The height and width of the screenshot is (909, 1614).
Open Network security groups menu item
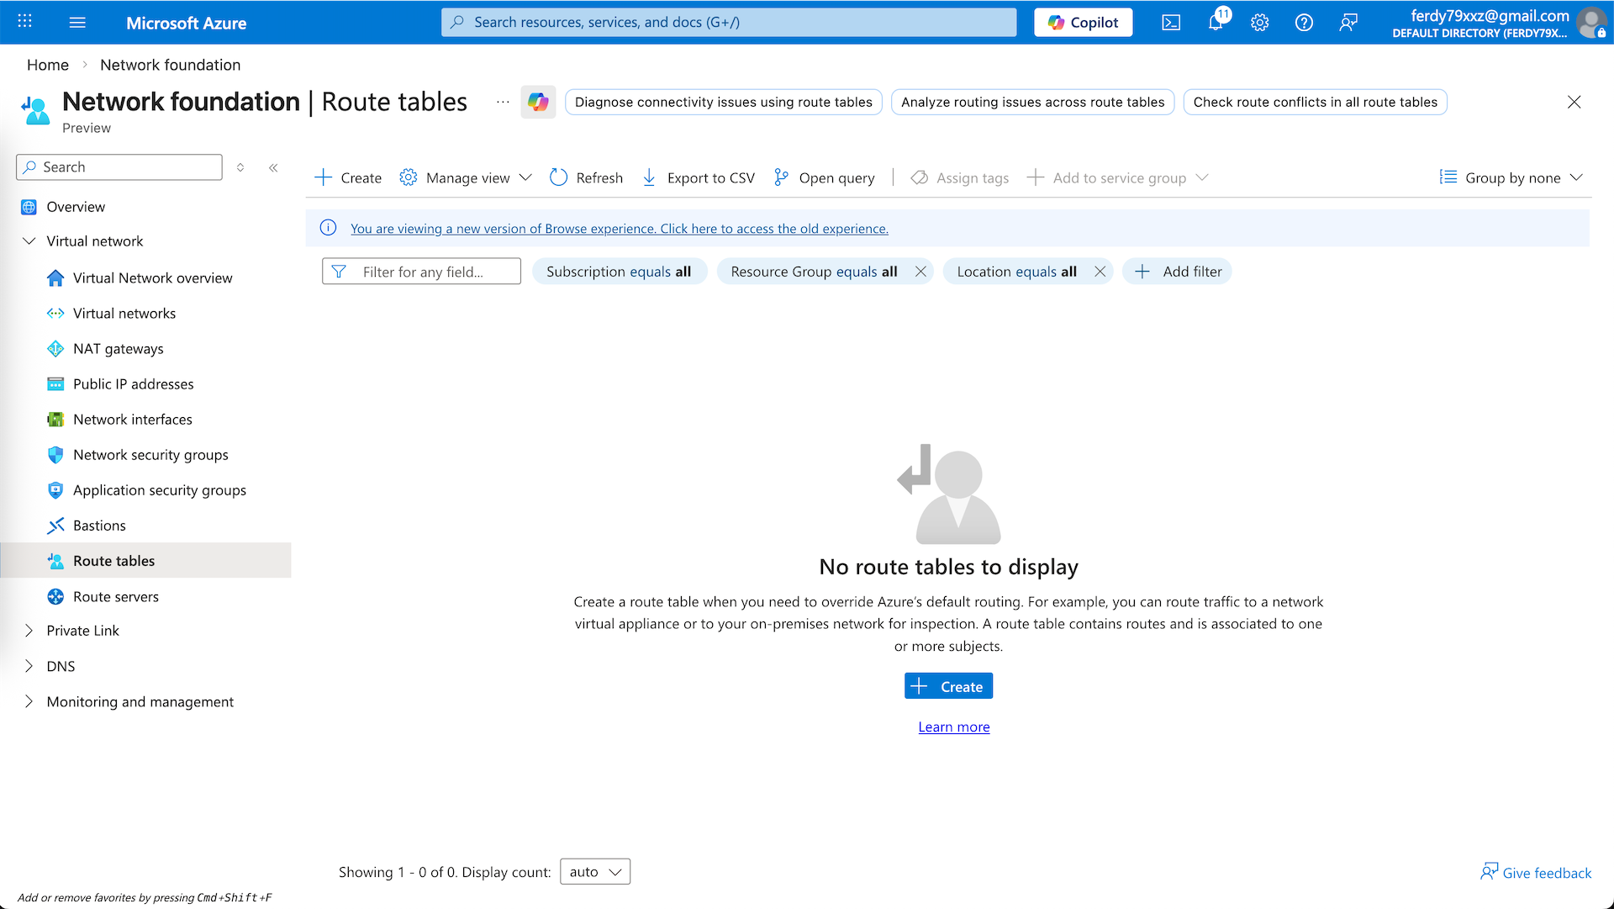point(150,455)
